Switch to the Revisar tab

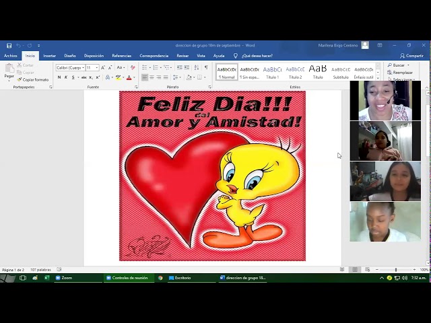tap(183, 56)
